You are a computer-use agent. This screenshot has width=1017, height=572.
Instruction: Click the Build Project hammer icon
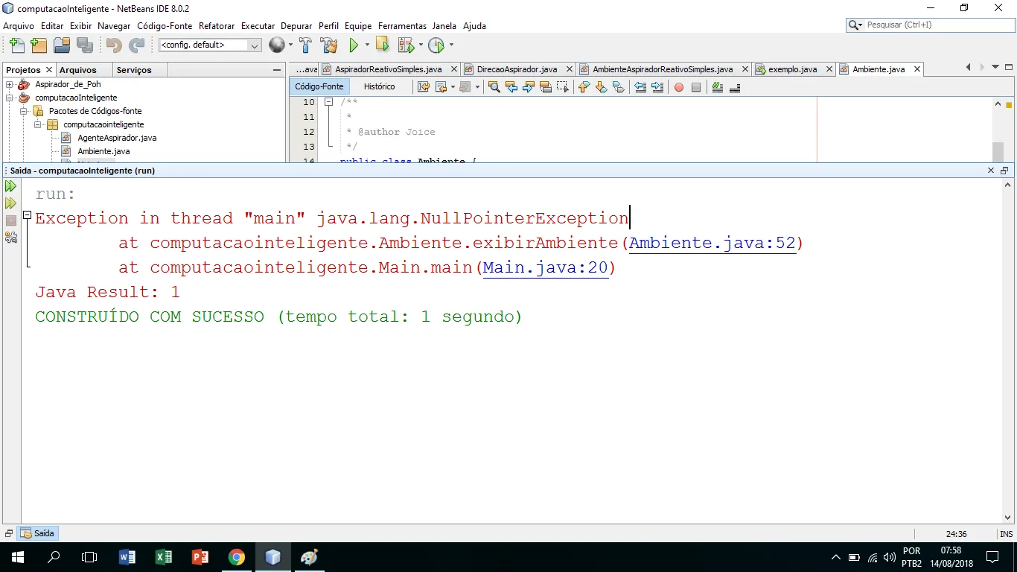[305, 45]
